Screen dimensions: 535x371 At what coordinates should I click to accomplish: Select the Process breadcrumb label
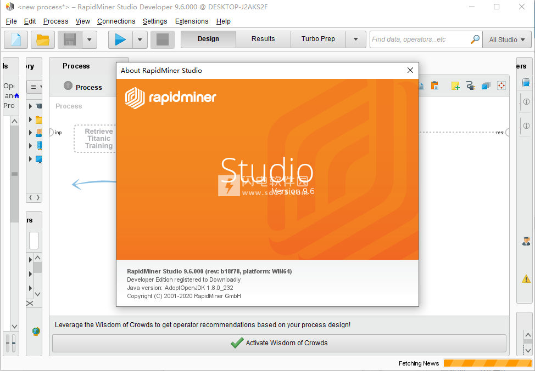click(x=89, y=88)
